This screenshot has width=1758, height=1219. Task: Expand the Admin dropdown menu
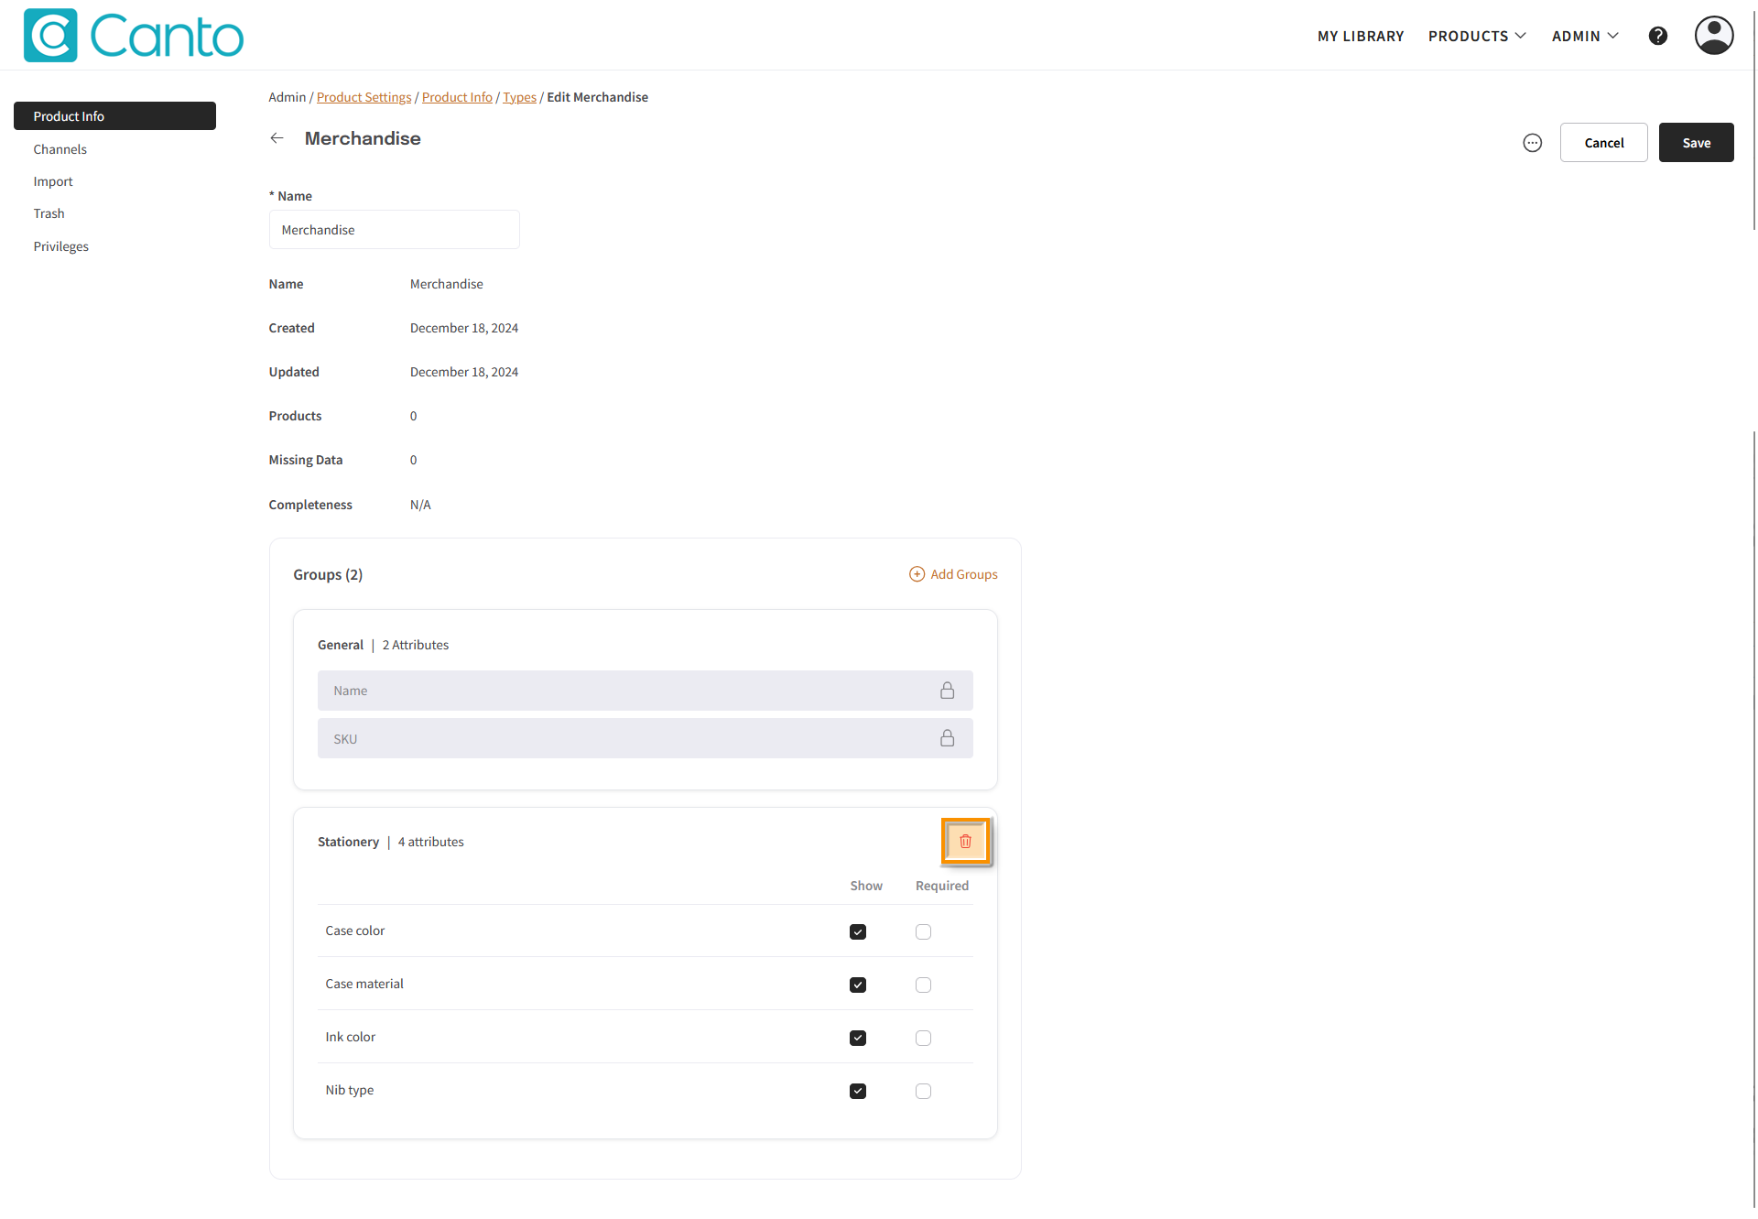(1584, 36)
